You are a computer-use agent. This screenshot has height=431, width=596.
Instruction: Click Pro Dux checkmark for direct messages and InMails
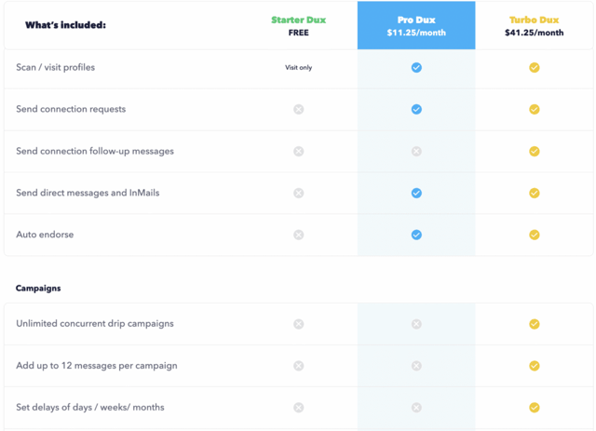[416, 193]
